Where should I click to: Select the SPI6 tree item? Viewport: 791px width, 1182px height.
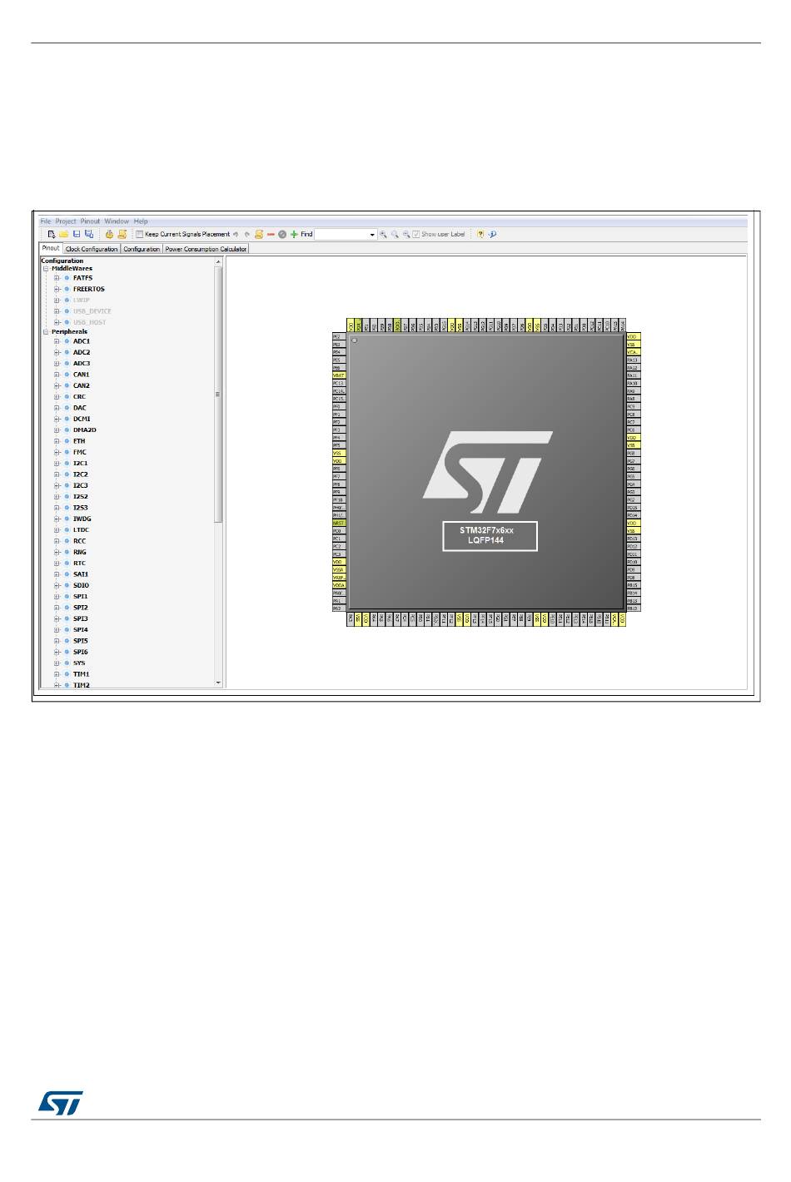pyautogui.click(x=81, y=652)
